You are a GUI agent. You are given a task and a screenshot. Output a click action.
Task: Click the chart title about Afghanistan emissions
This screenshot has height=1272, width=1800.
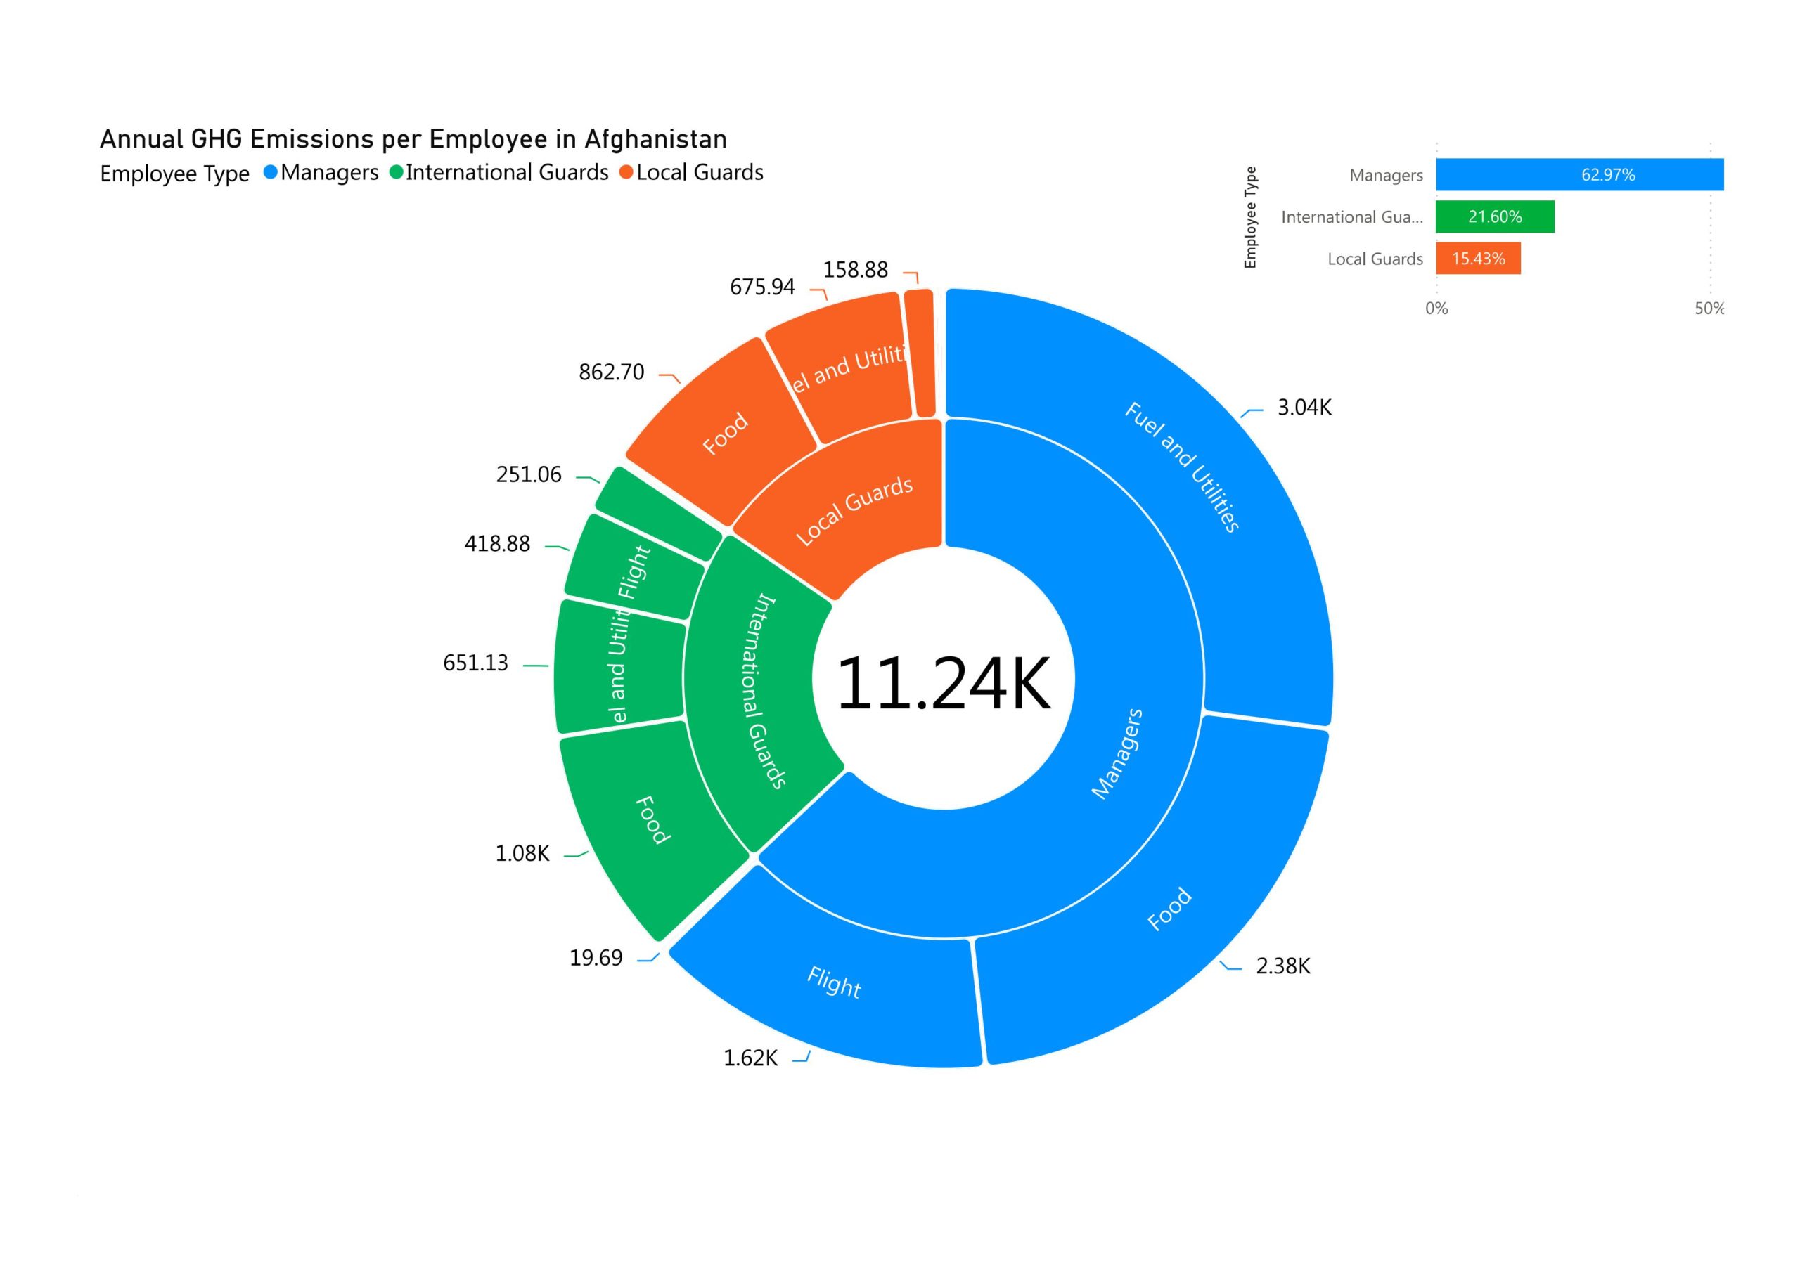413,140
